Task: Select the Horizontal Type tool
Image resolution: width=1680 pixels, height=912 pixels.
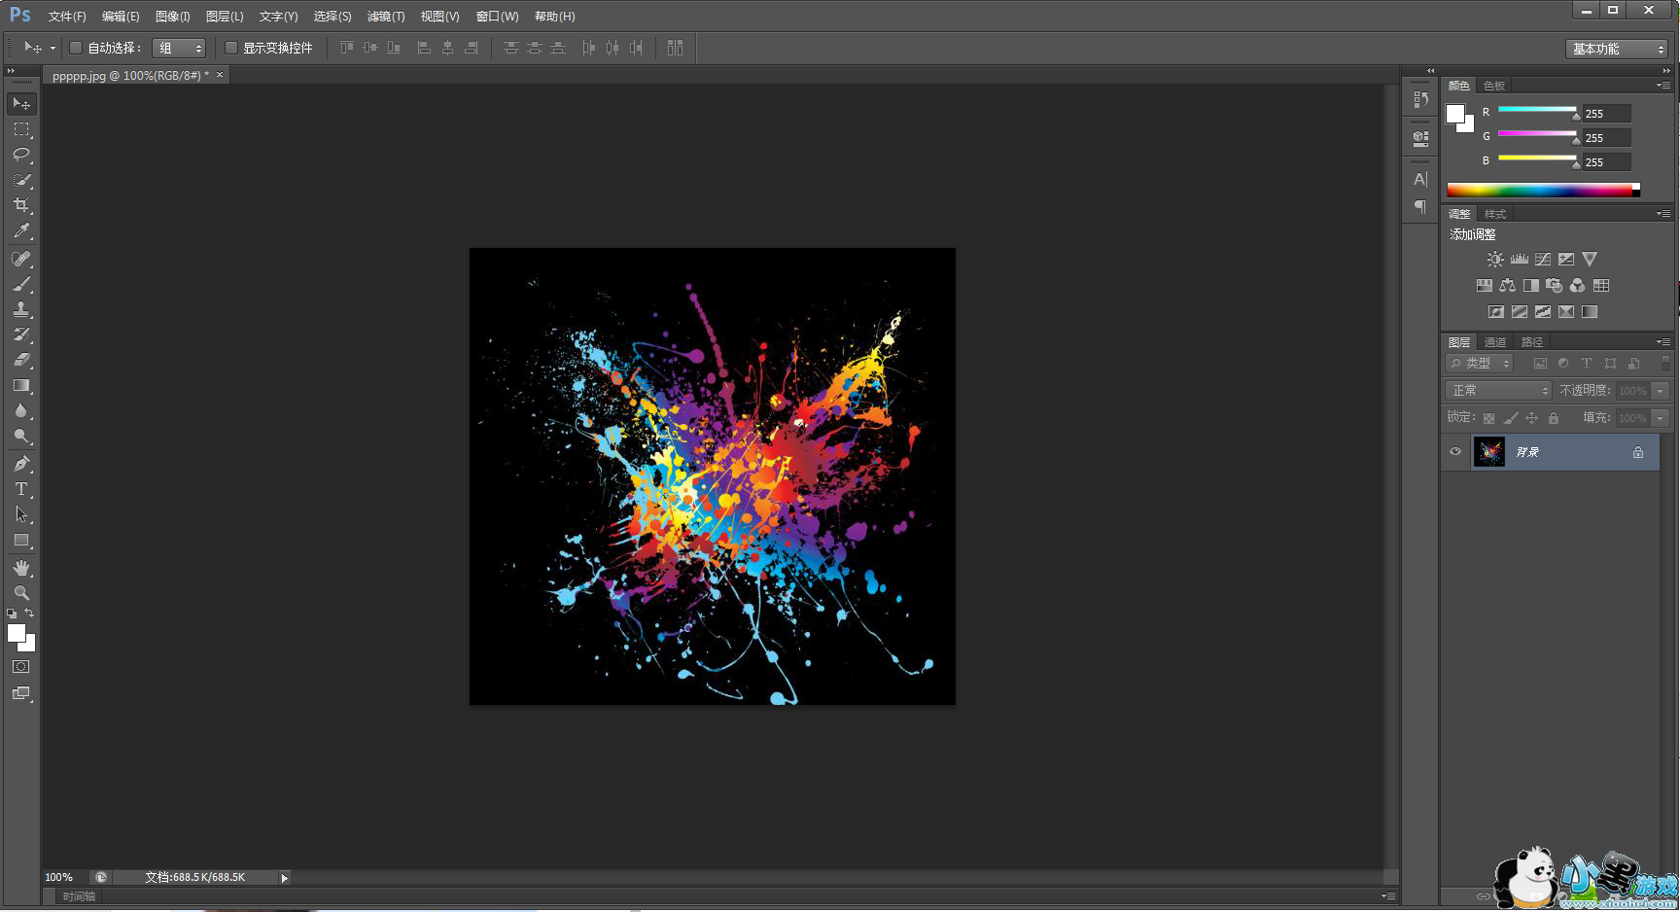Action: pos(21,489)
